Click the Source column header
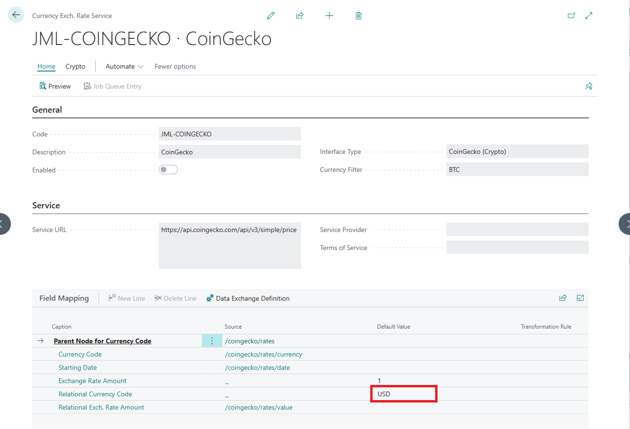This screenshot has height=429, width=630. tap(233, 327)
